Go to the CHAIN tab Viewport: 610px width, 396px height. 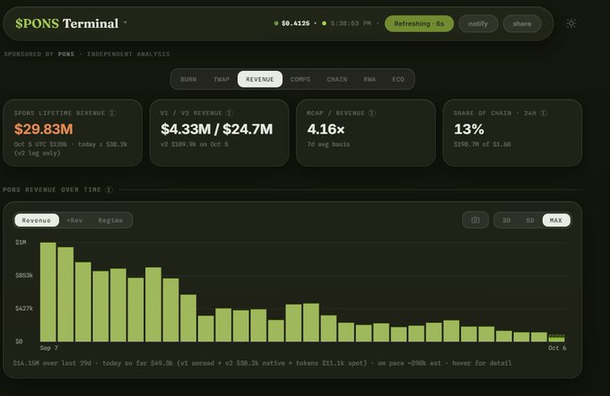tap(337, 79)
